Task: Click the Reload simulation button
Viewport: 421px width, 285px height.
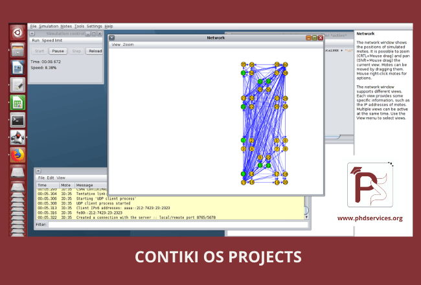Action: pos(95,51)
